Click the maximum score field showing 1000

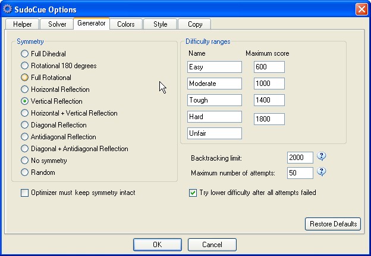point(269,84)
